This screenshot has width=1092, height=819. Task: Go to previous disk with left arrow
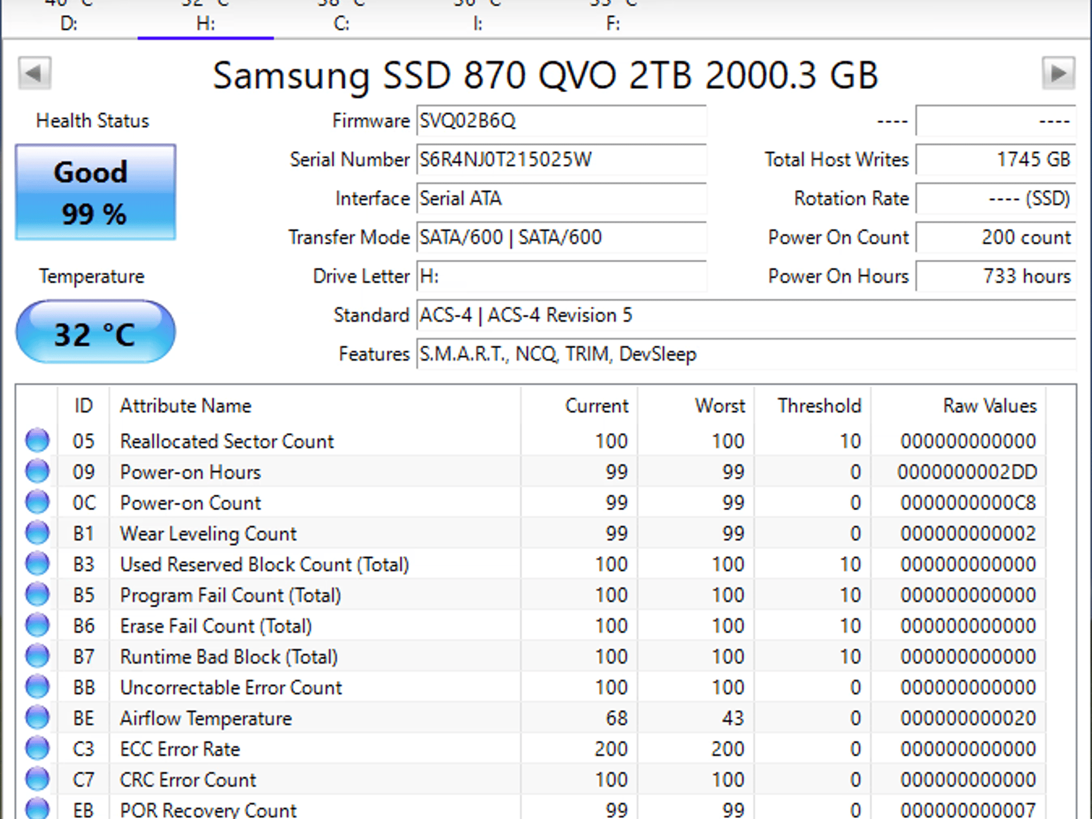35,73
